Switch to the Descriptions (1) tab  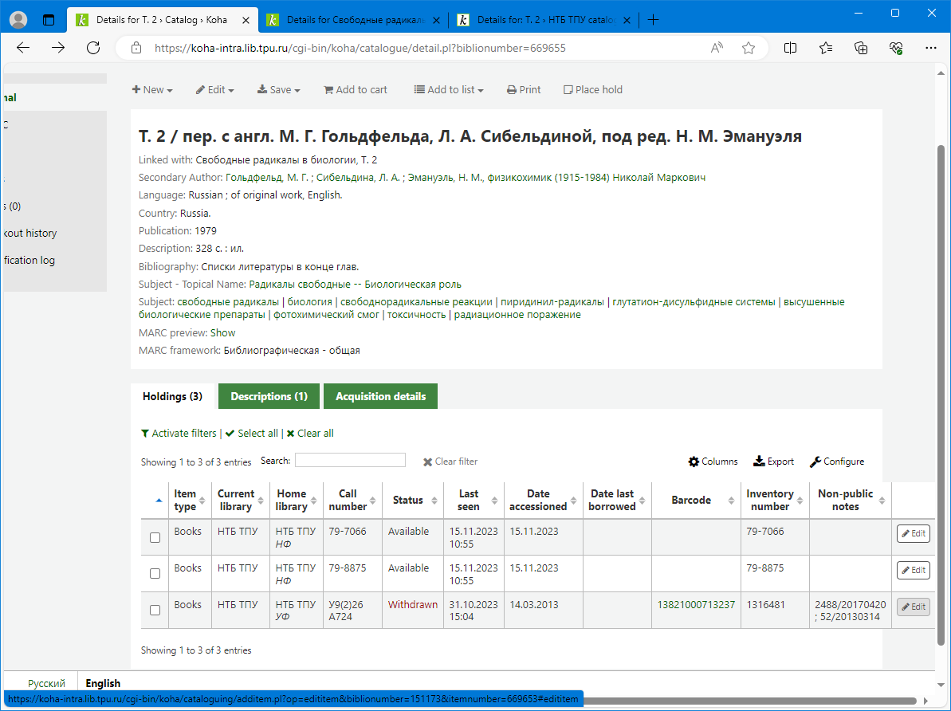269,396
